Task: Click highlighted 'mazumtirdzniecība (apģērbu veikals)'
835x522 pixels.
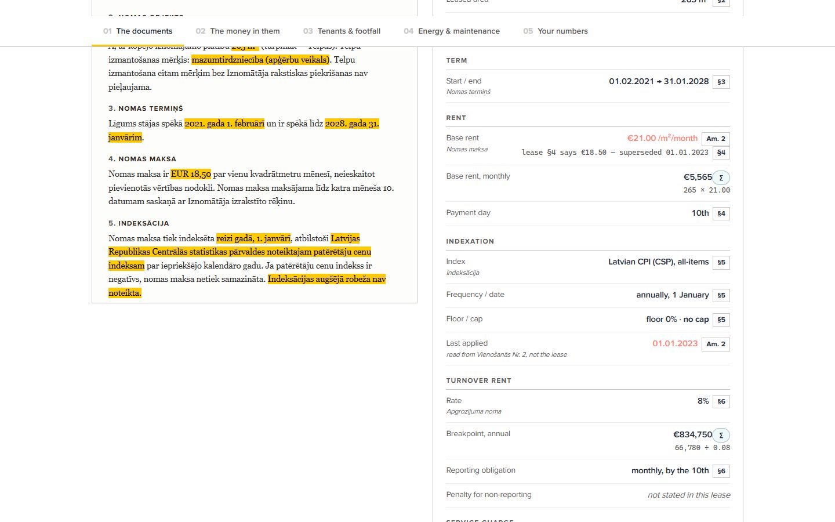Action: (260, 60)
